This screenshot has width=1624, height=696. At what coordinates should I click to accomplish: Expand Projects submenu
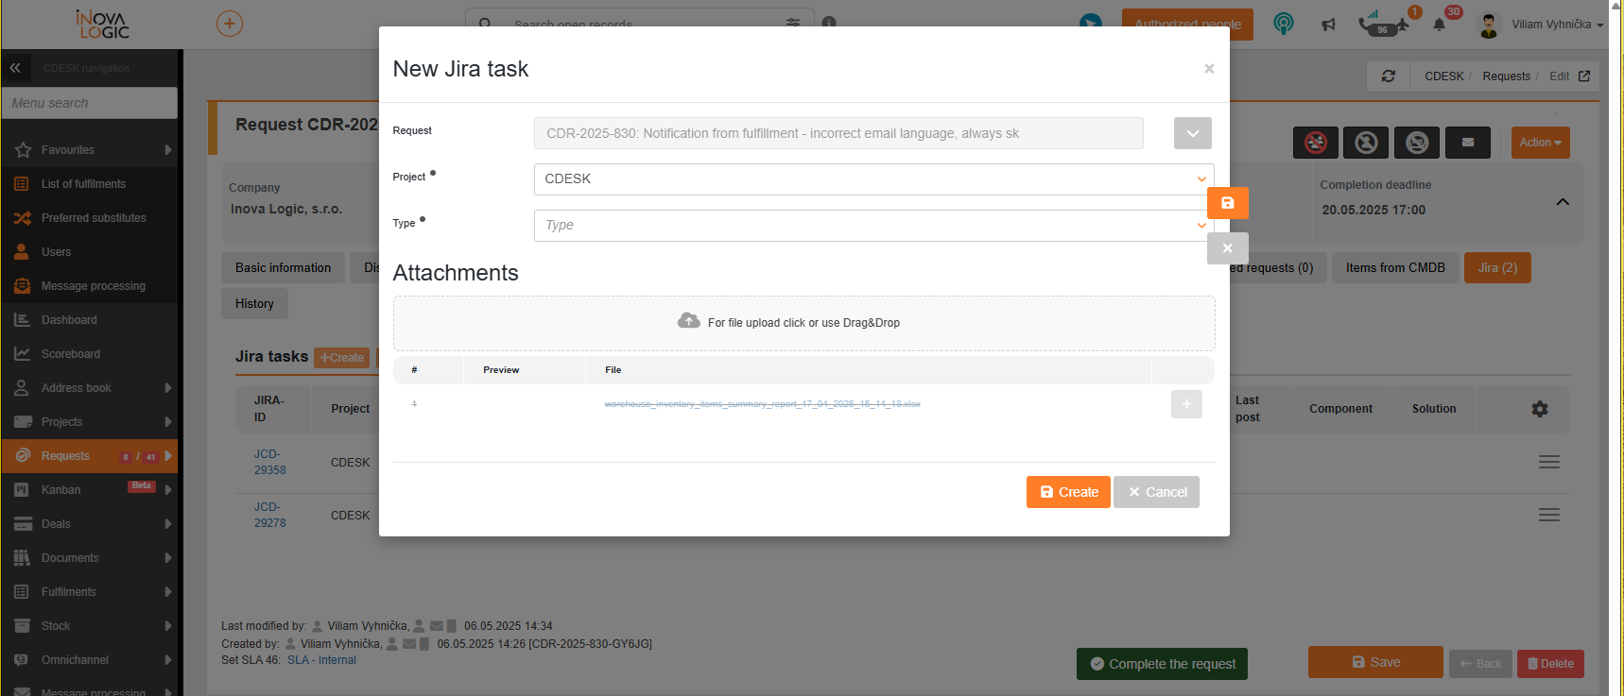tap(167, 422)
